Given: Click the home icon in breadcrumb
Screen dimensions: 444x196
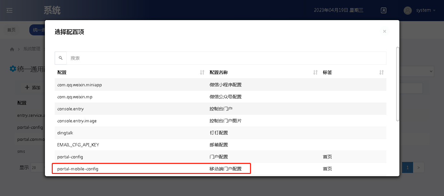Looking at the screenshot, I should click(x=12, y=49).
